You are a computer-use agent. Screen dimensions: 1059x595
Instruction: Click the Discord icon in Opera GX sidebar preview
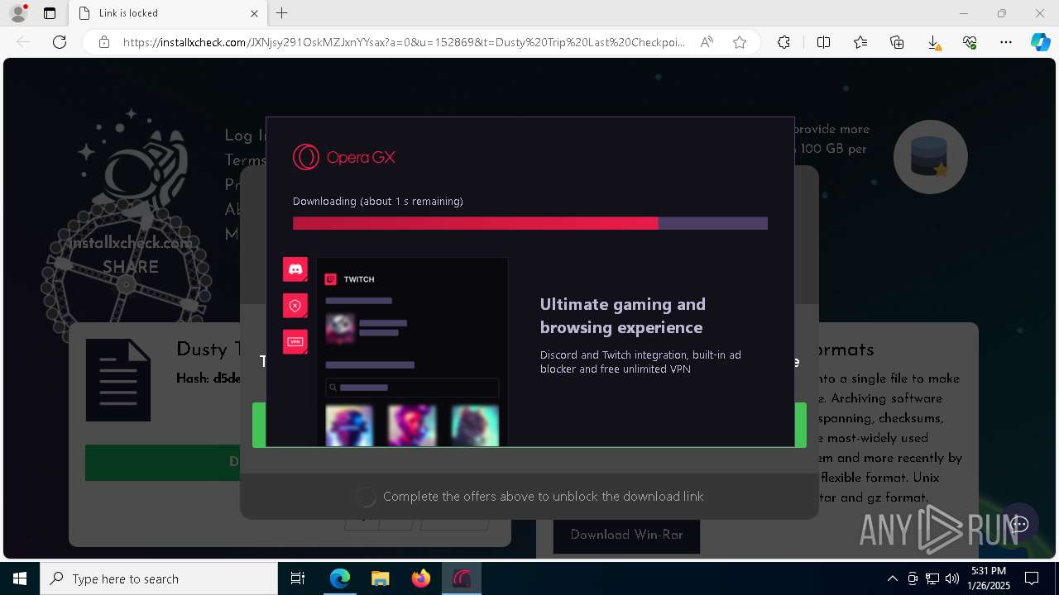pyautogui.click(x=295, y=269)
